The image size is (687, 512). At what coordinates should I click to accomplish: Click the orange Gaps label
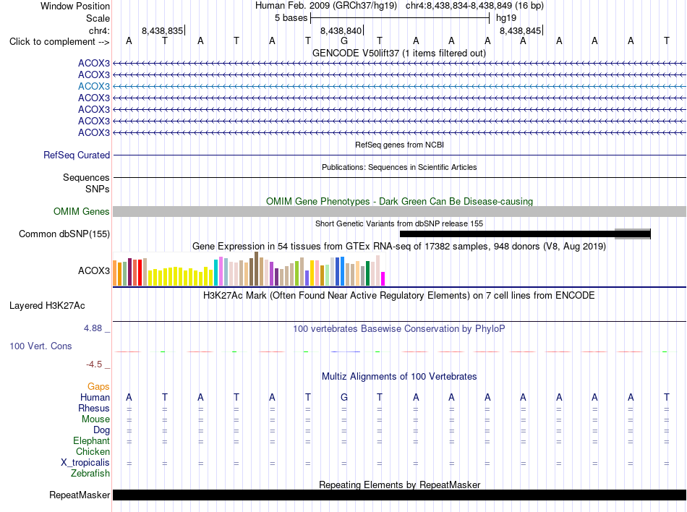(98, 386)
